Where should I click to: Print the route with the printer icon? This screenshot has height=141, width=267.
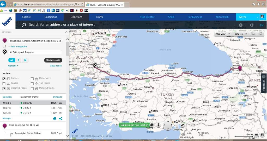point(55,119)
